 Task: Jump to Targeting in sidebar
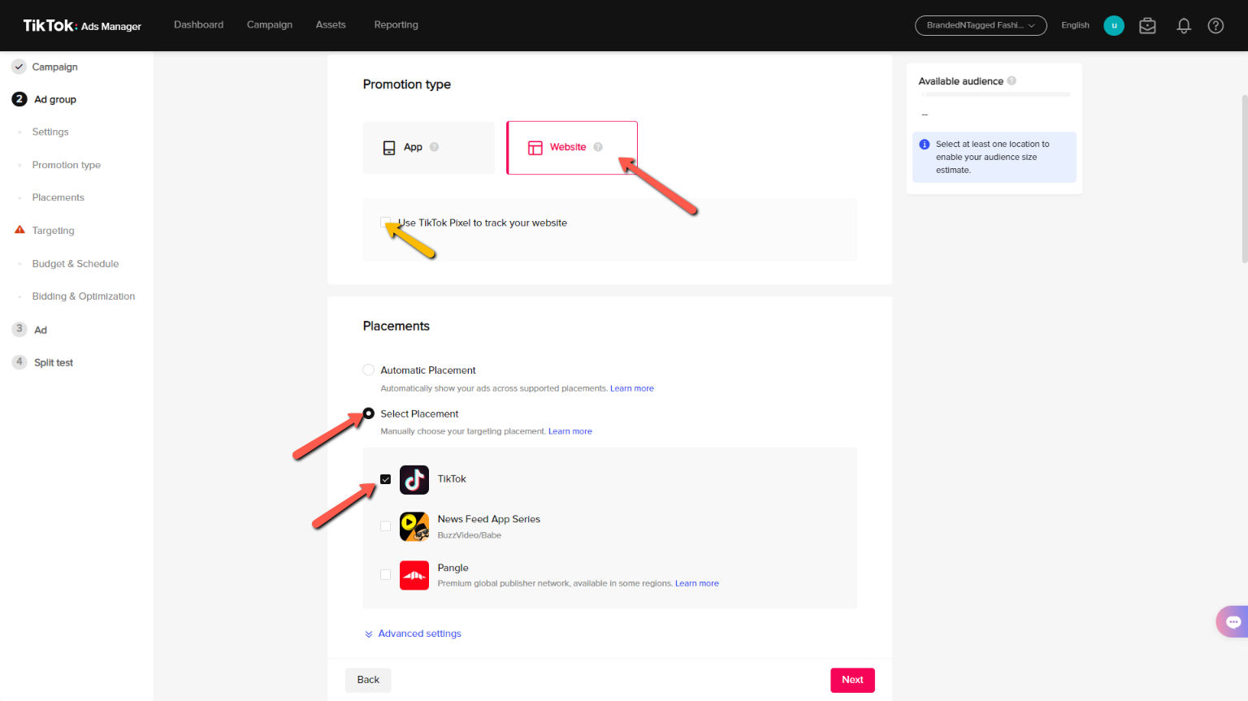tap(53, 231)
